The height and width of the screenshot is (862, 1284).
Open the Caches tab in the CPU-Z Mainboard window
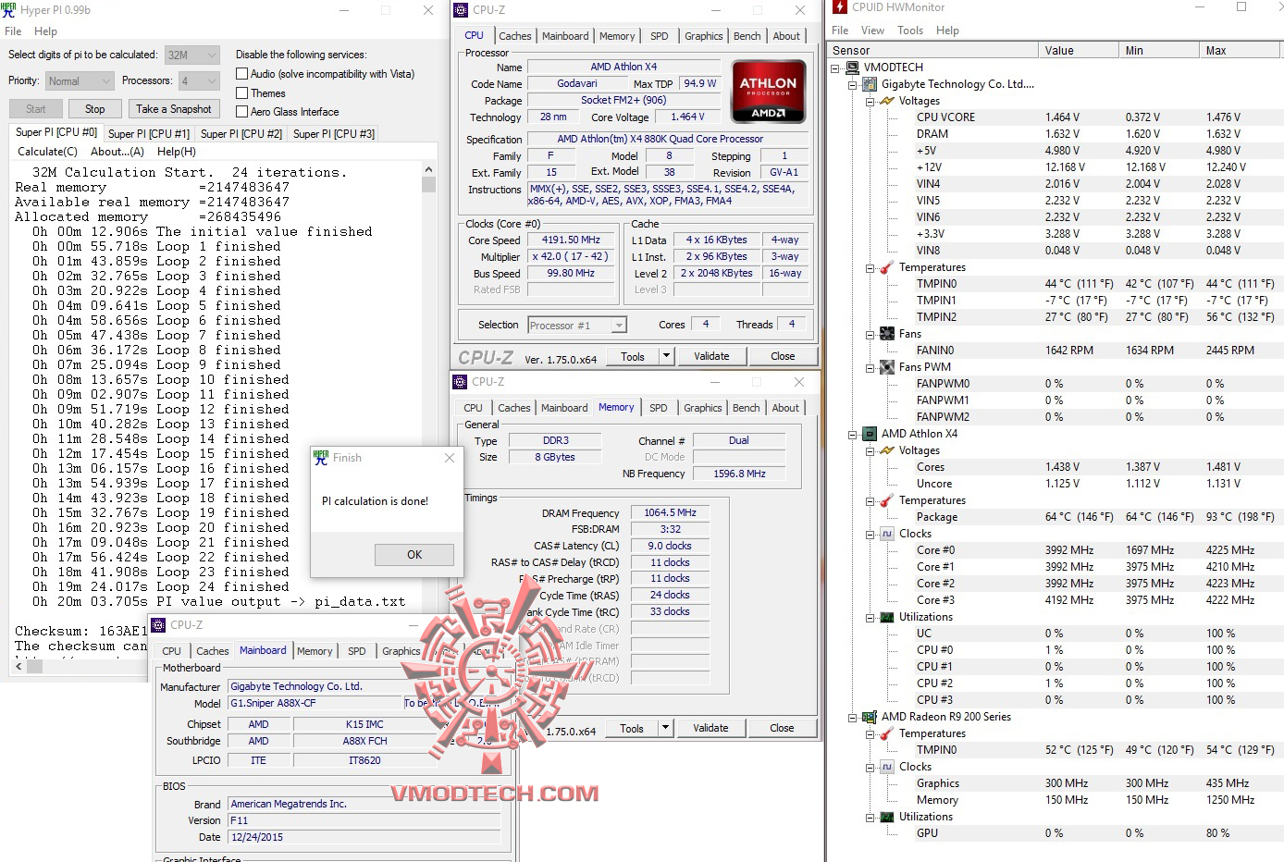(213, 651)
